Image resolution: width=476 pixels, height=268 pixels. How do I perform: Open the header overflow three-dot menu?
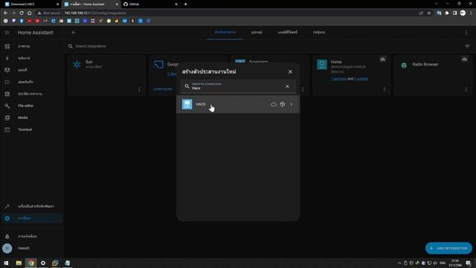click(x=466, y=33)
